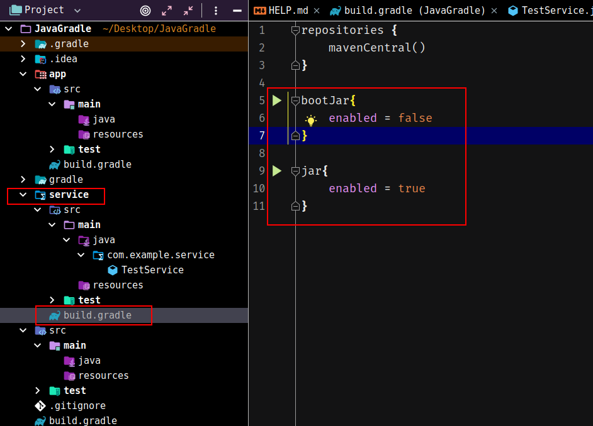Click the Select Opened File target icon
Viewport: 593px width, 426px height.
pyautogui.click(x=145, y=11)
